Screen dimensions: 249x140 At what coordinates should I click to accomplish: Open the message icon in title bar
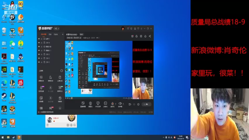pos(131,29)
